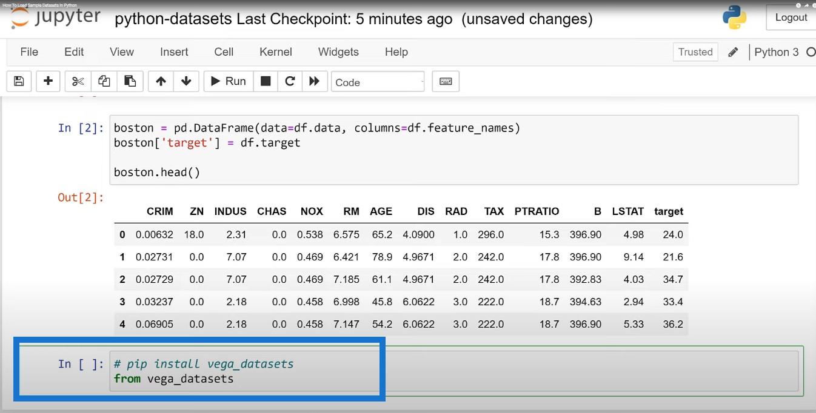The width and height of the screenshot is (816, 413).
Task: Insert cell below with plus icon
Action: pos(48,81)
